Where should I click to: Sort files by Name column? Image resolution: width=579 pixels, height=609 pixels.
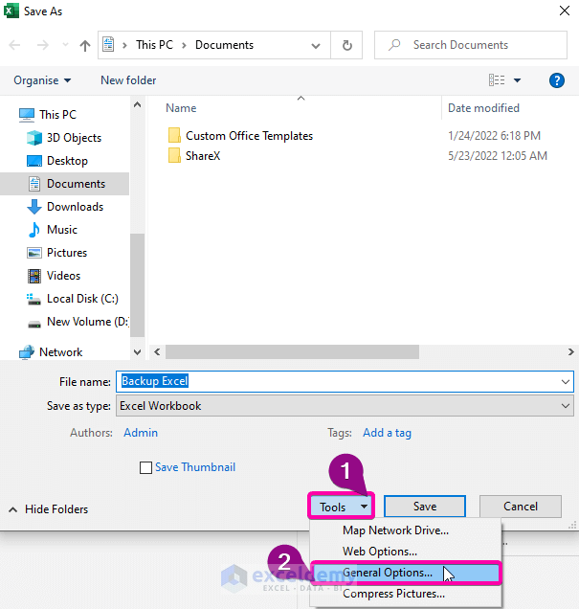click(x=181, y=108)
